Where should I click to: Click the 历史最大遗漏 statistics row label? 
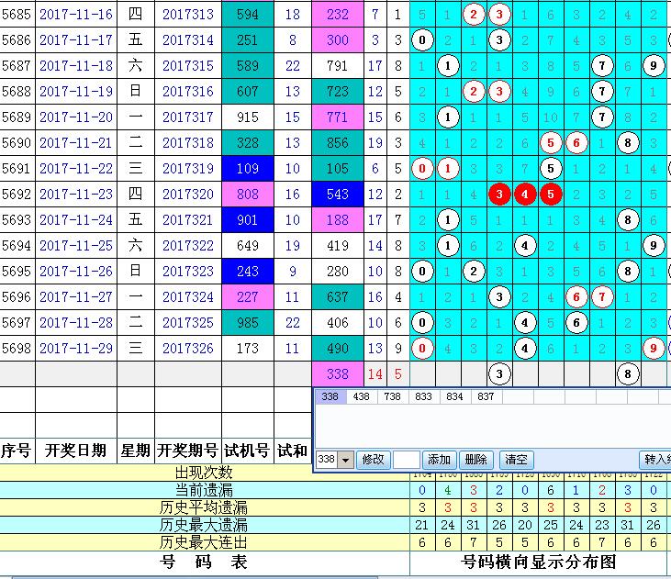coord(204,525)
